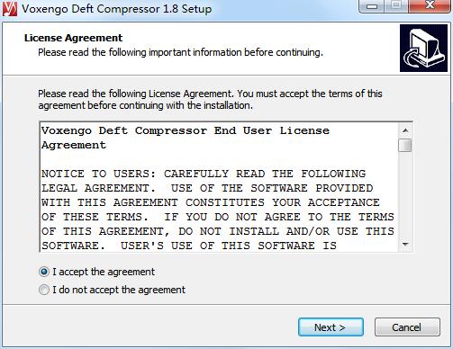Click the license scrollbar up arrow
453x349 pixels.
pos(405,130)
